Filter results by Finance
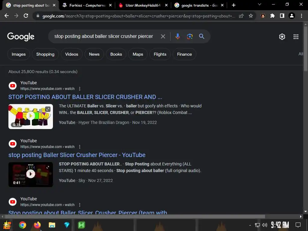308x231 pixels. click(184, 54)
